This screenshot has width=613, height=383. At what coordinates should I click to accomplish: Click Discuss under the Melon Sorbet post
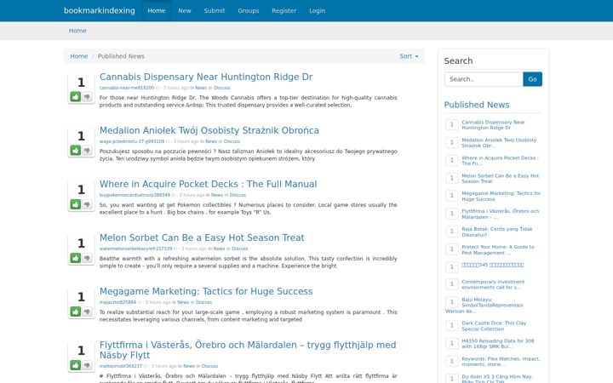click(x=239, y=249)
